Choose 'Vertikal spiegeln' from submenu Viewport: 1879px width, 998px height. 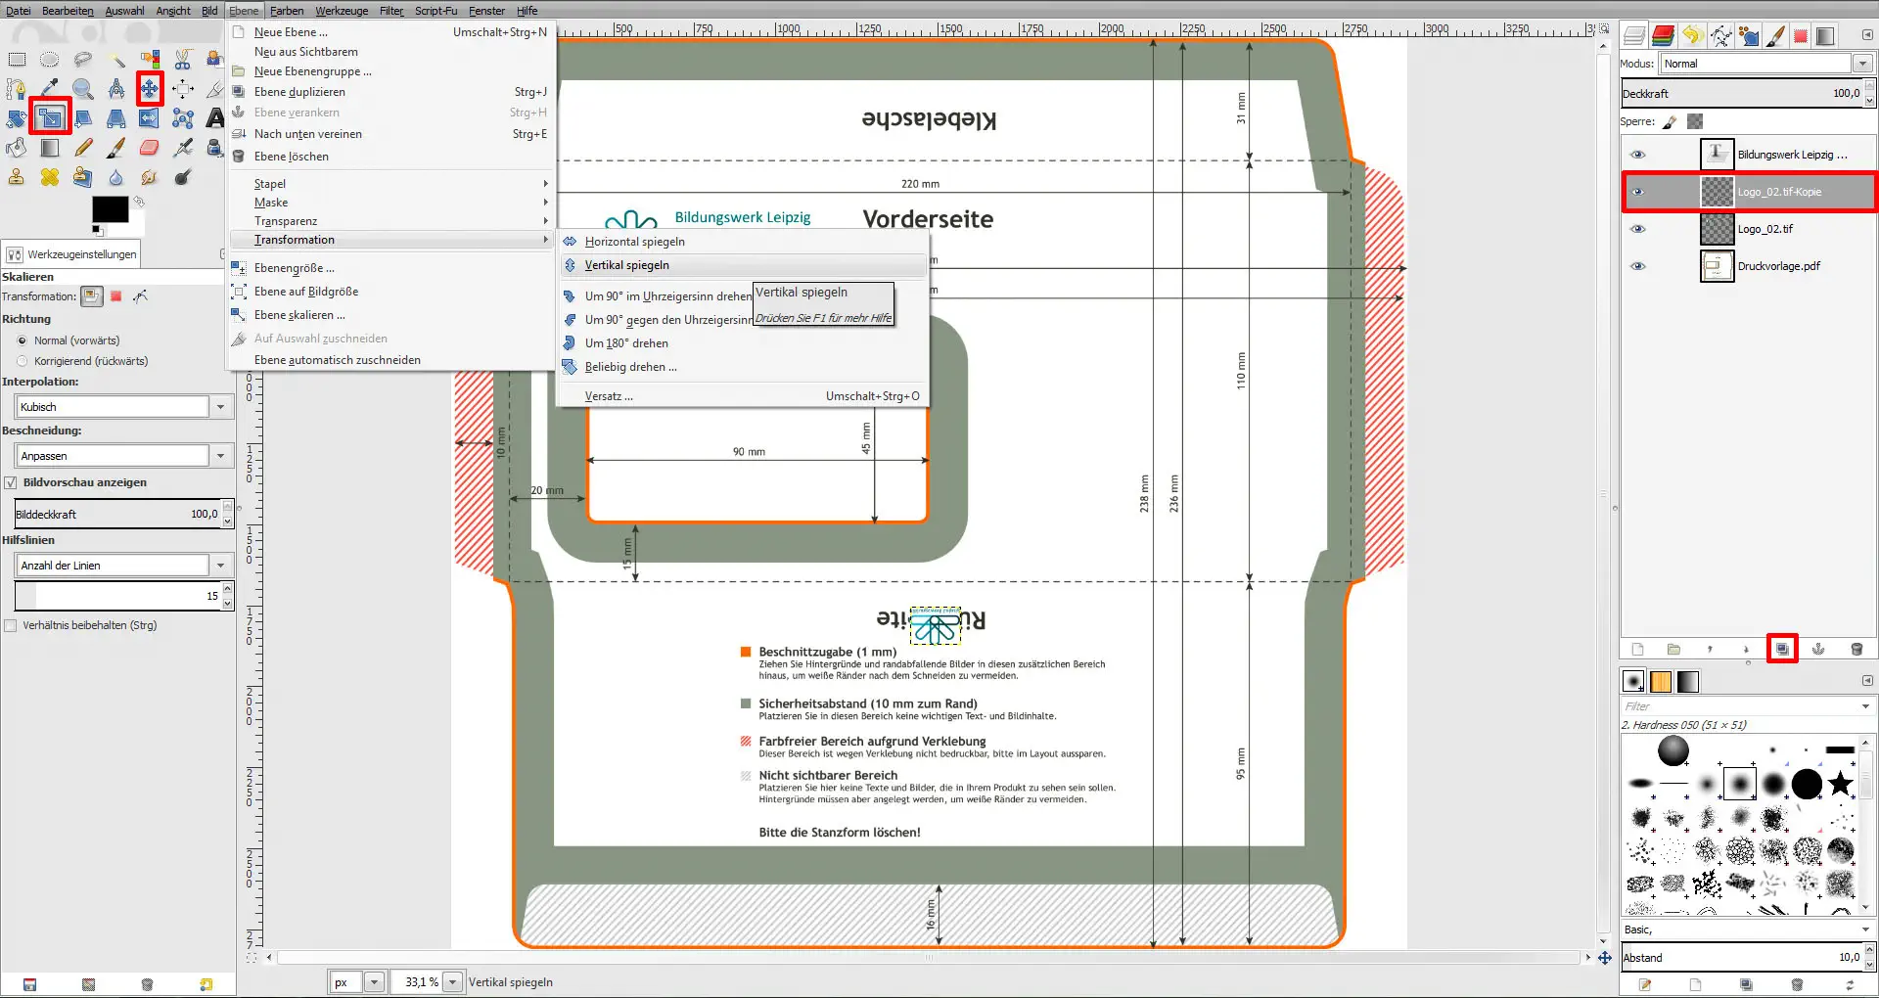pos(627,265)
